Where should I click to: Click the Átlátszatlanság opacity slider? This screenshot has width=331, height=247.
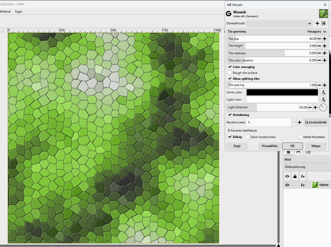coord(307,167)
